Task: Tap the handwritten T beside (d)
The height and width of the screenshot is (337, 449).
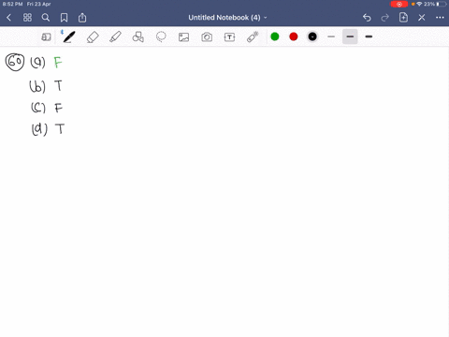Action: point(60,128)
